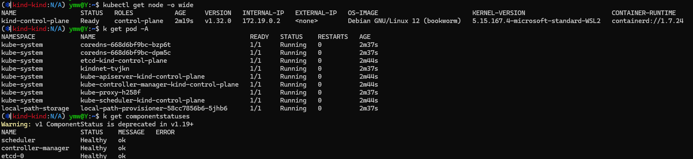Click the etcd-kind-control-plane pod name
The image size is (693, 159).
tap(124, 61)
